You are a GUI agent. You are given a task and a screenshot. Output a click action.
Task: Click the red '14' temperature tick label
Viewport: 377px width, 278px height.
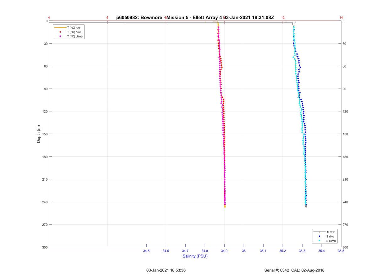(x=341, y=18)
